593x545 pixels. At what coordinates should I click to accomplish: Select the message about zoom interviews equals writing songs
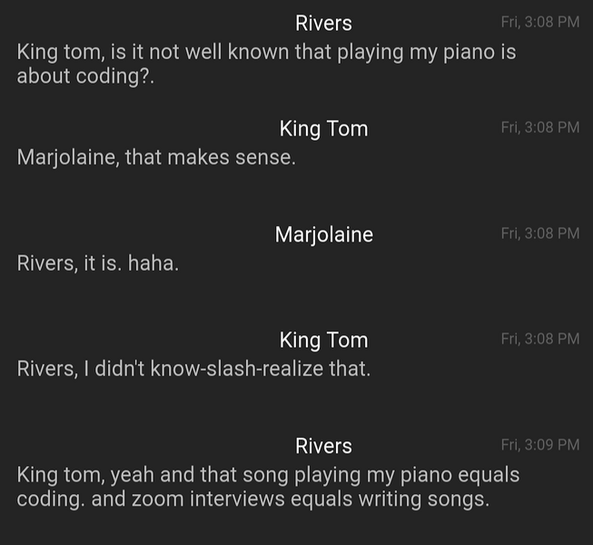(268, 487)
